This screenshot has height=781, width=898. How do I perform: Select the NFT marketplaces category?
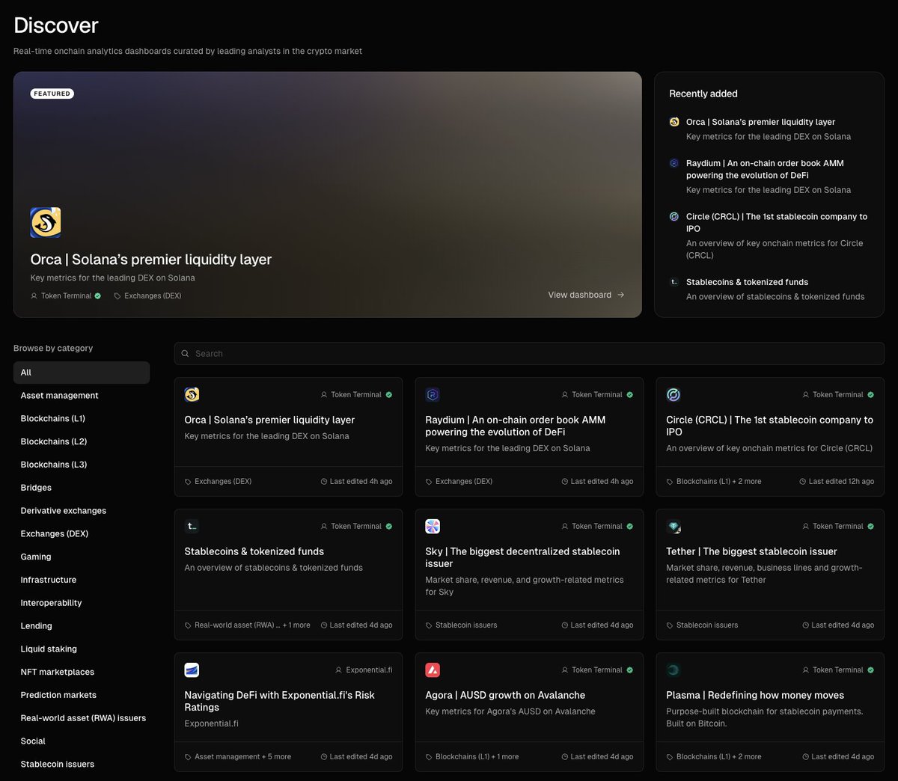point(82,672)
